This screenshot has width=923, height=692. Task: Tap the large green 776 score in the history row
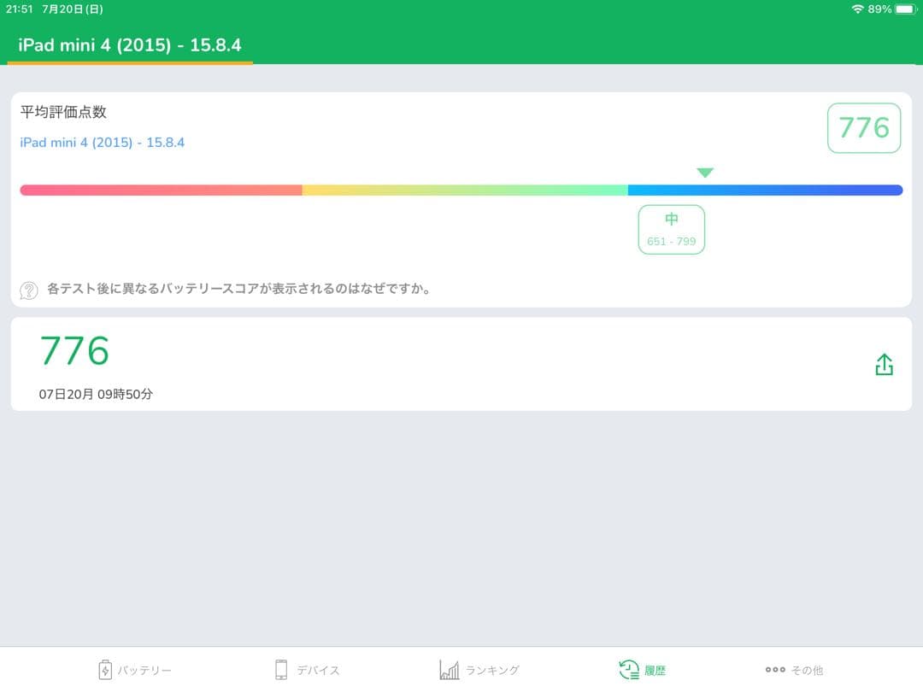[74, 351]
